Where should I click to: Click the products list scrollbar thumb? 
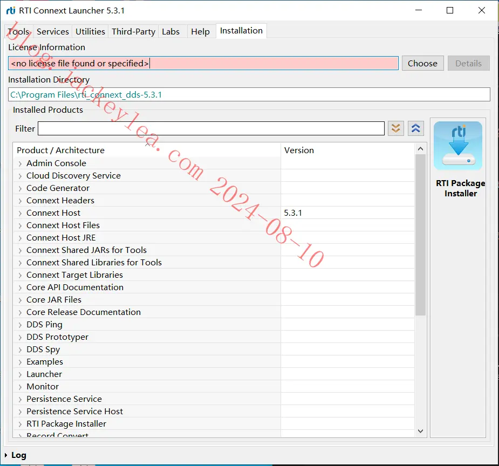coord(420,235)
